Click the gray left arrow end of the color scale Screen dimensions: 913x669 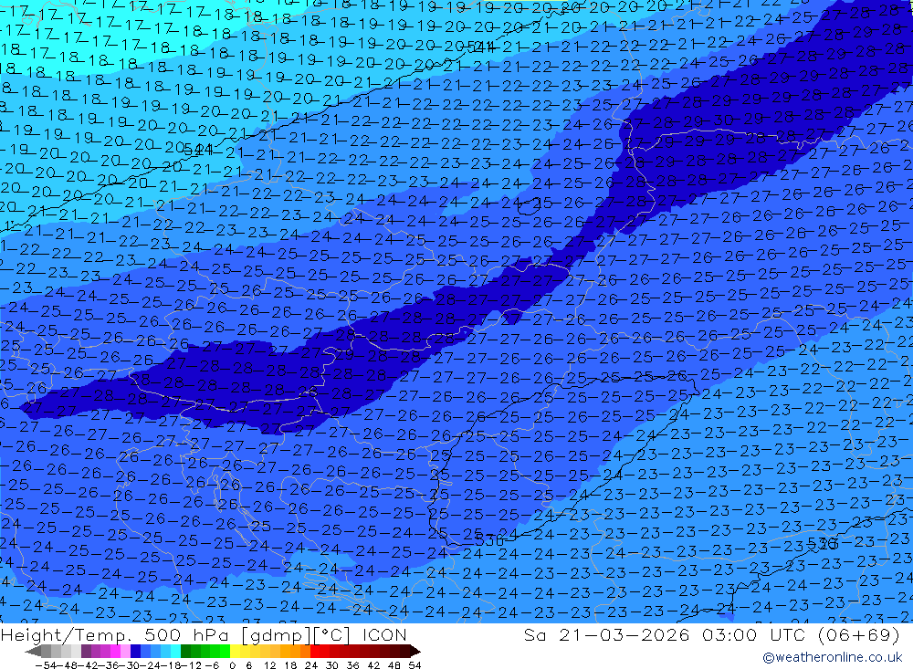[x=33, y=652]
